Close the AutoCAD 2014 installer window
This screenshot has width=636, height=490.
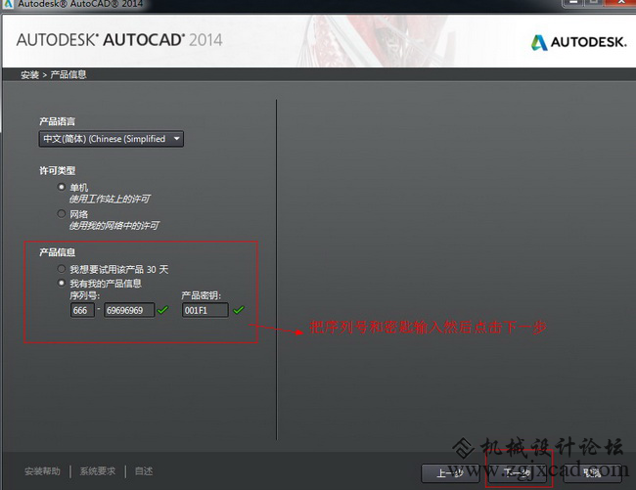[620, 2]
